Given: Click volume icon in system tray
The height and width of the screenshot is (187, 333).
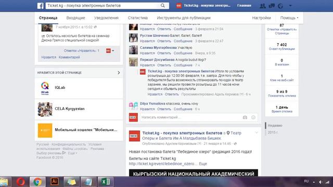Looking at the screenshot, I should pos(320,182).
